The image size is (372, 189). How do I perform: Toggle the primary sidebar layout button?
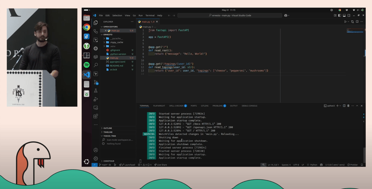click(x=339, y=15)
